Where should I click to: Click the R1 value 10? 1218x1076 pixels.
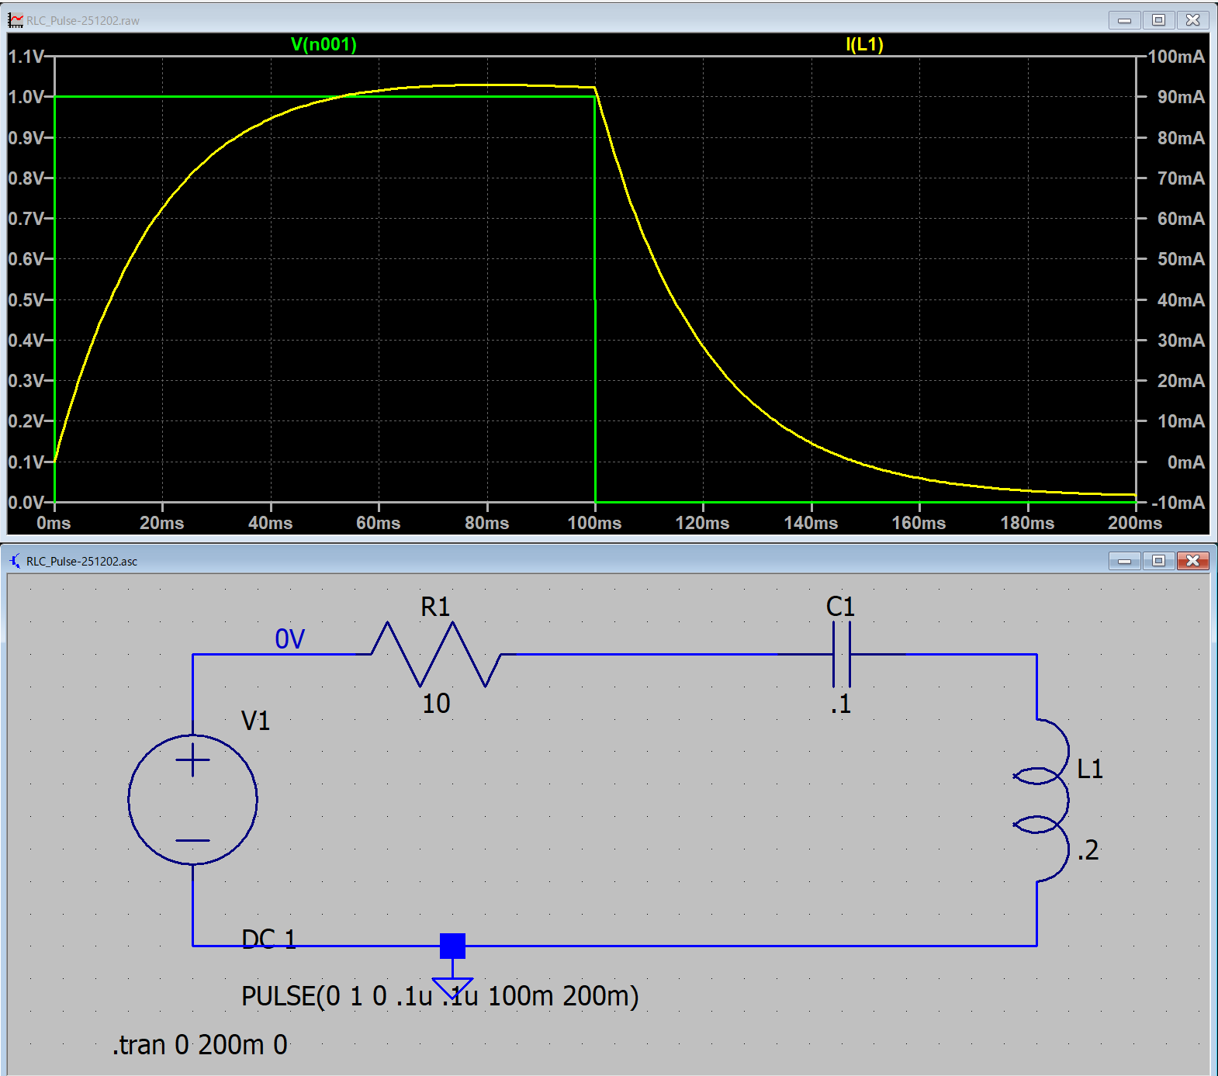pos(436,704)
